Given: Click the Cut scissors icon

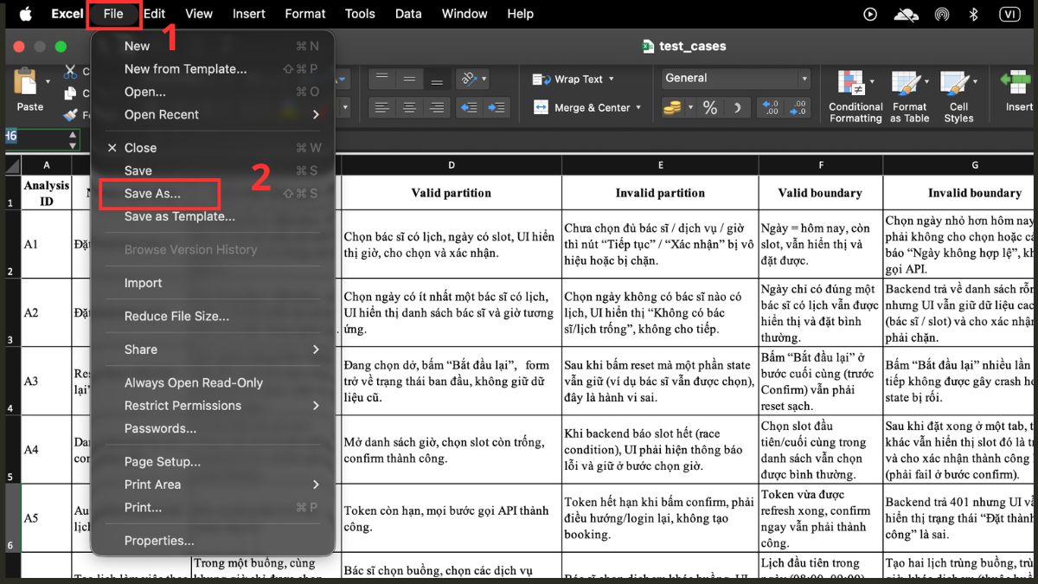Looking at the screenshot, I should pyautogui.click(x=70, y=73).
